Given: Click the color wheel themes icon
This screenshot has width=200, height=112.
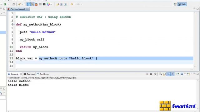Looking at the screenshot, I should pos(48,4).
